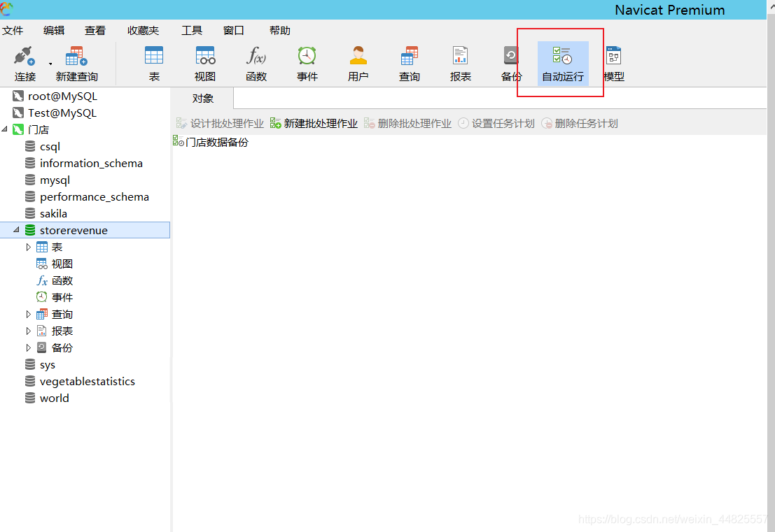Viewport: 775px width, 532px height.
Task: Open the 帮助 menu
Action: 280,31
